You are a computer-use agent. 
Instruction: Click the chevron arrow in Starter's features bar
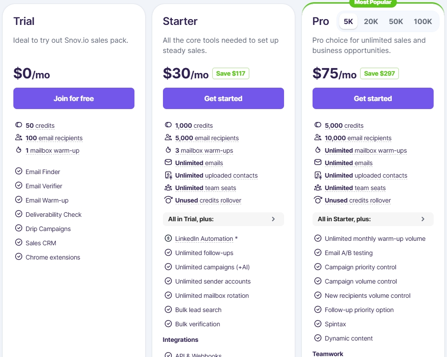coord(273,219)
